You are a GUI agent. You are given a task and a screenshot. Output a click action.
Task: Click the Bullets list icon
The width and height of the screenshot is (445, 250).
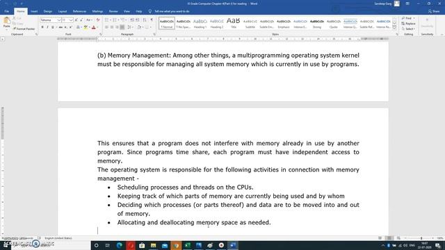point(107,20)
